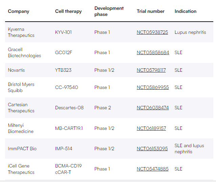Select the Novartis company cell
This screenshot has height=182, width=216.
16,70
